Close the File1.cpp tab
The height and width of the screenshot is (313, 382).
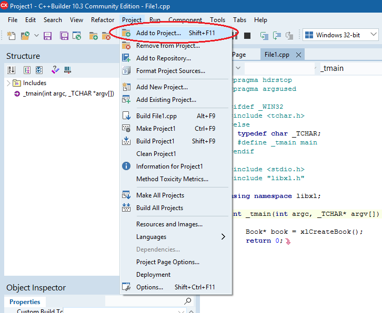(298, 55)
